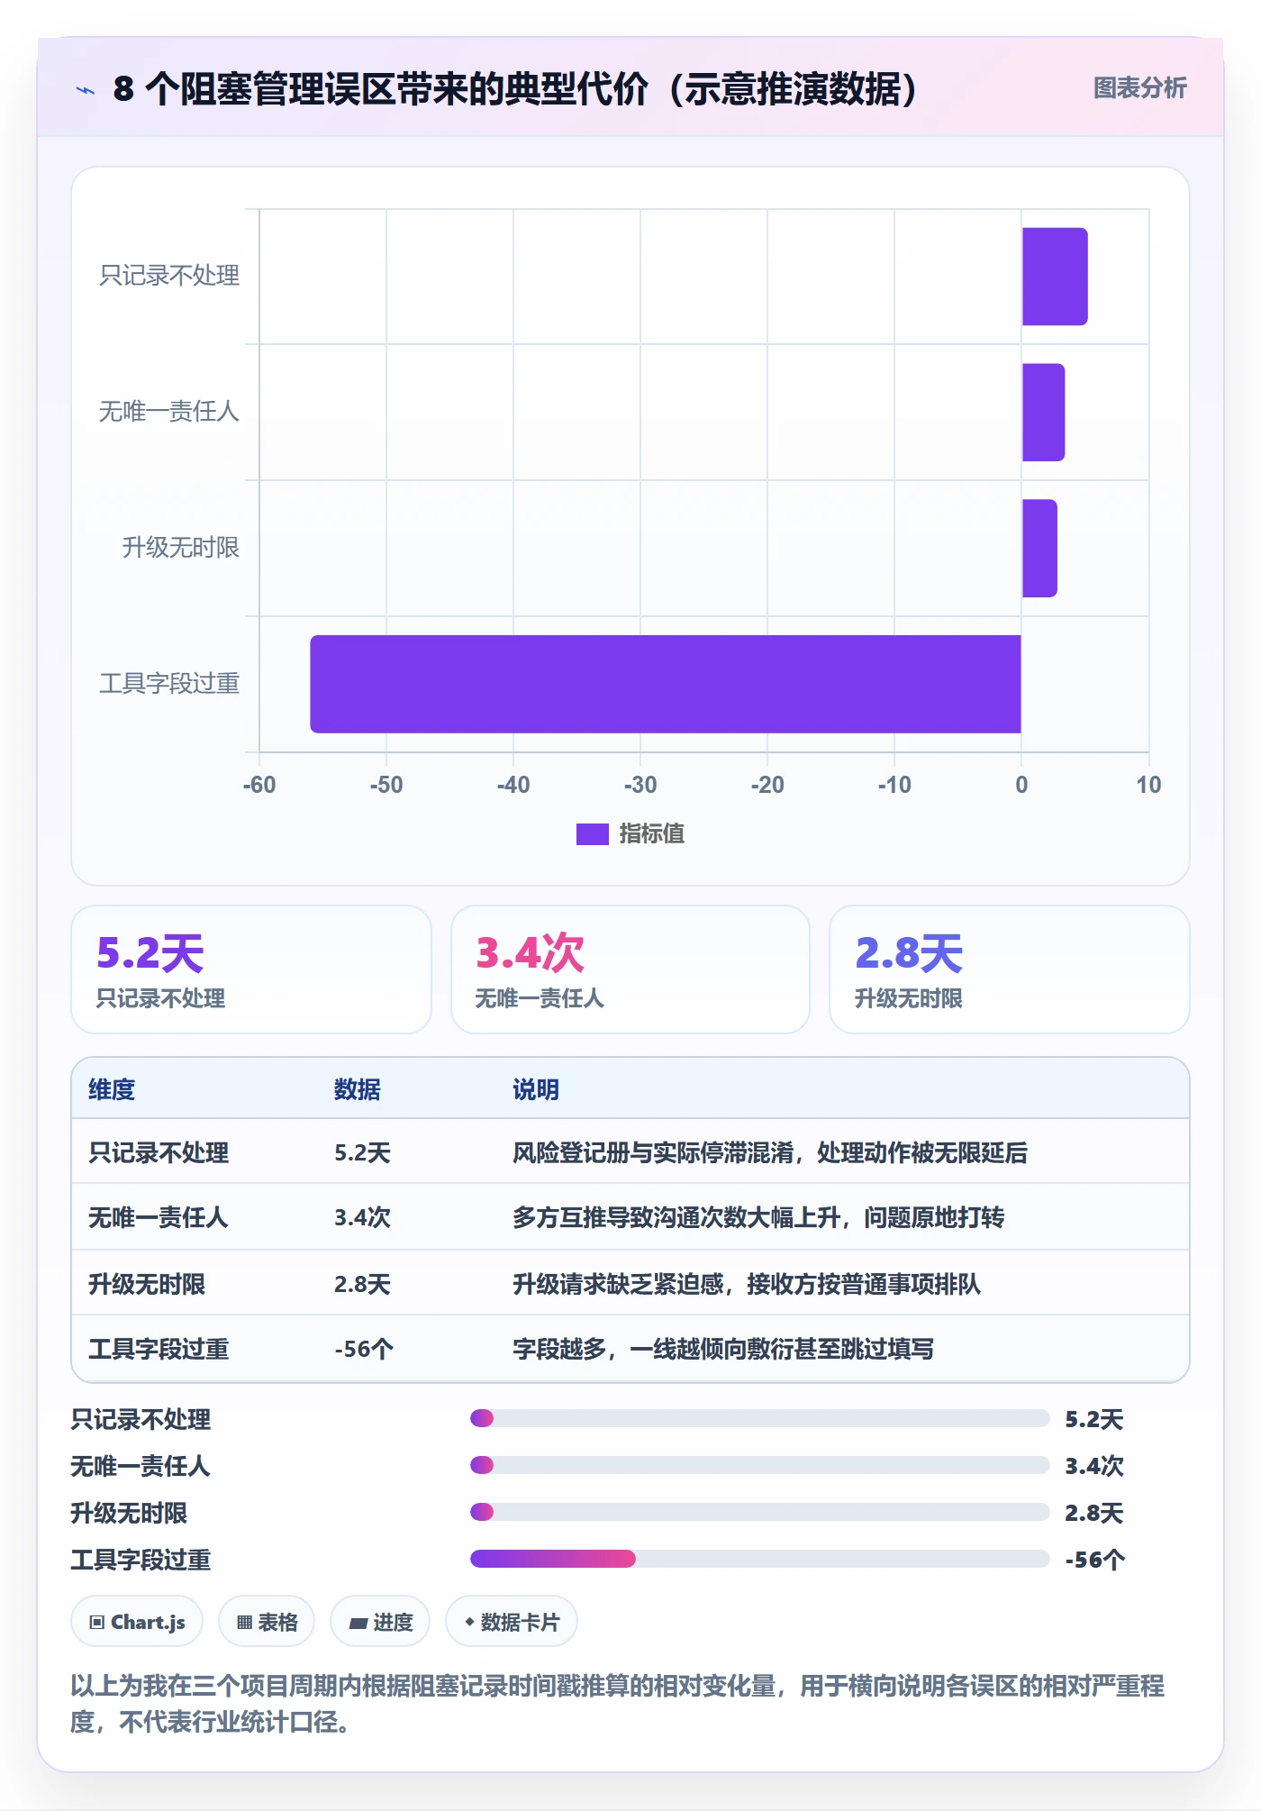Select the 只记录不处理 table row name
This screenshot has width=1261, height=1811.
(x=159, y=1152)
